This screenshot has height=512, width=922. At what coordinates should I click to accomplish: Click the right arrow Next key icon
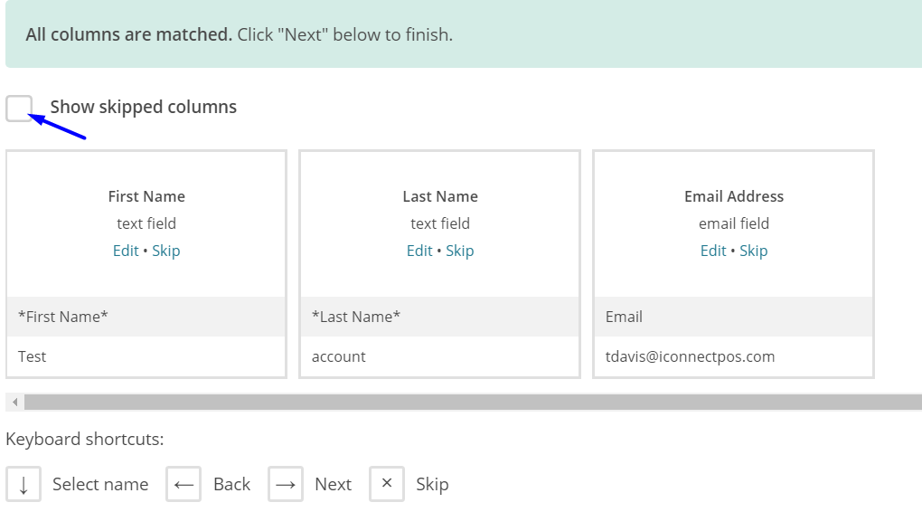point(286,484)
